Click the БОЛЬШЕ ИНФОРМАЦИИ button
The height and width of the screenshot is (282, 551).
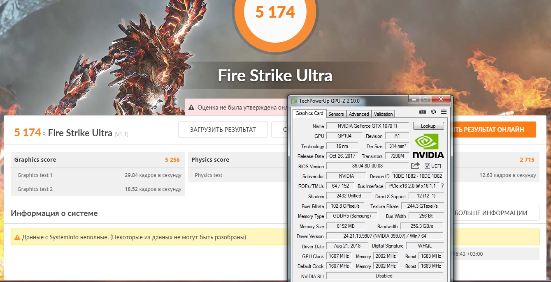point(495,213)
